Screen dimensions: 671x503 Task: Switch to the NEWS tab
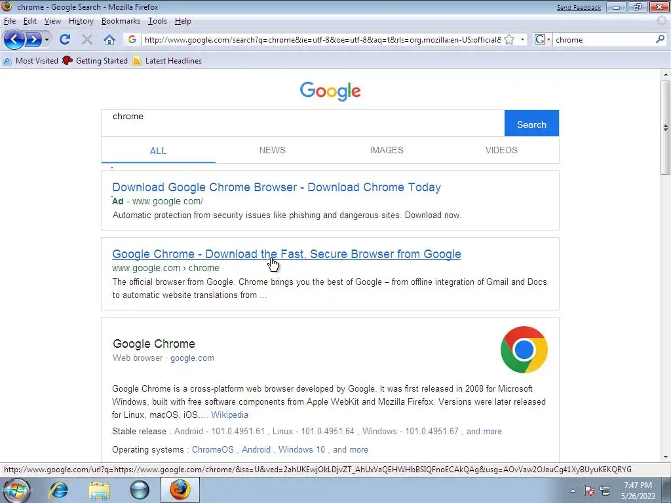pyautogui.click(x=272, y=150)
